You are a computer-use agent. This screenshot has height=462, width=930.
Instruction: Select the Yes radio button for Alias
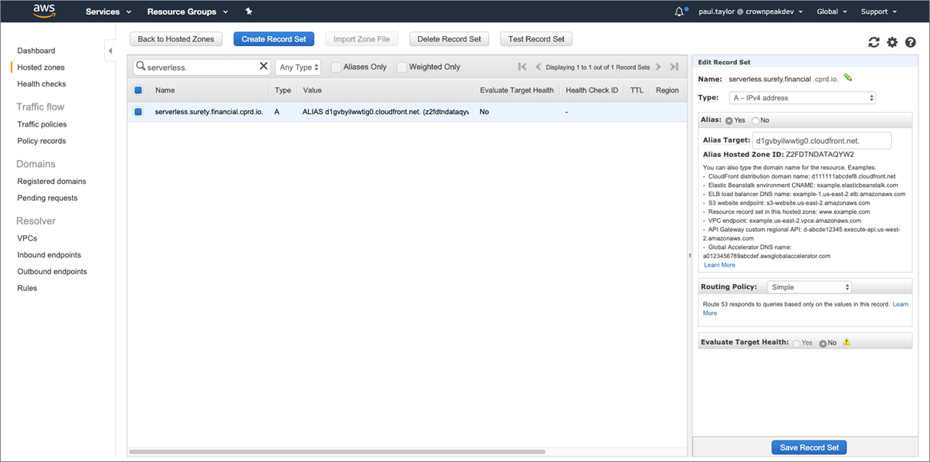[729, 120]
